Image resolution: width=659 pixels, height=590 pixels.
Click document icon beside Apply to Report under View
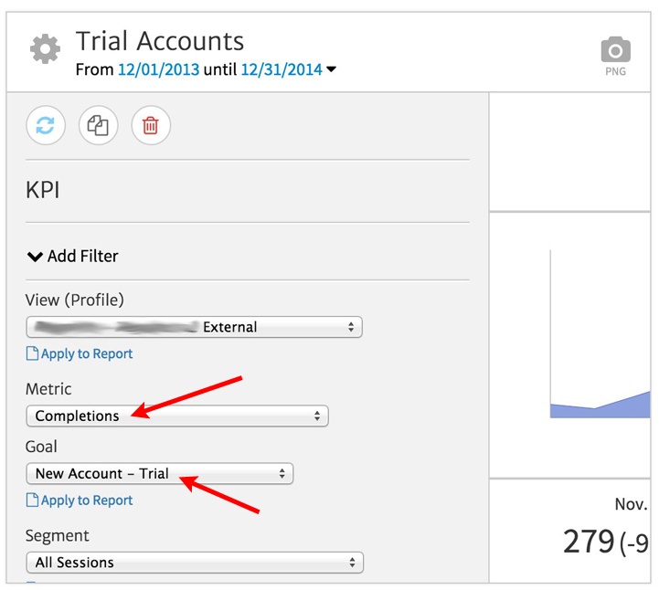[32, 354]
